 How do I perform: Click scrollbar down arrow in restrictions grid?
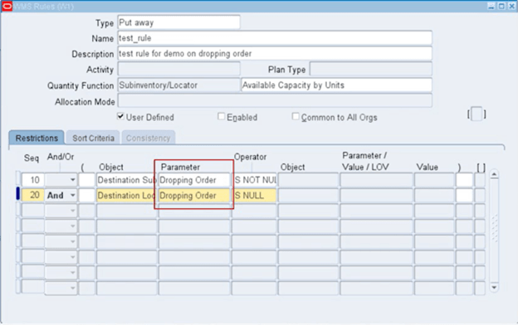point(494,288)
